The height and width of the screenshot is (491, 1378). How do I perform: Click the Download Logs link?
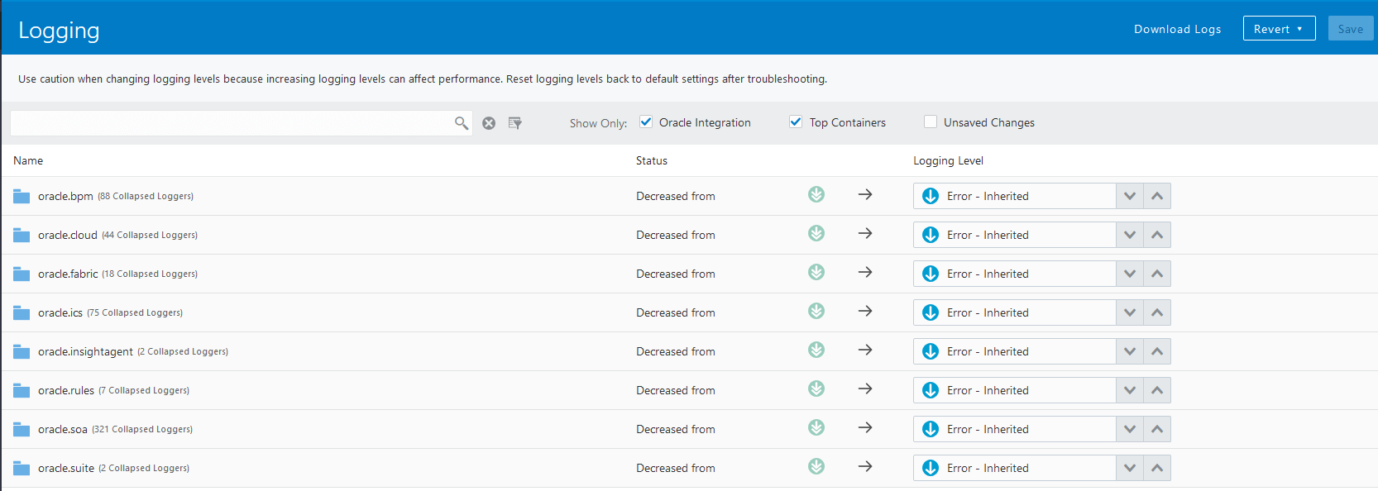pos(1177,29)
